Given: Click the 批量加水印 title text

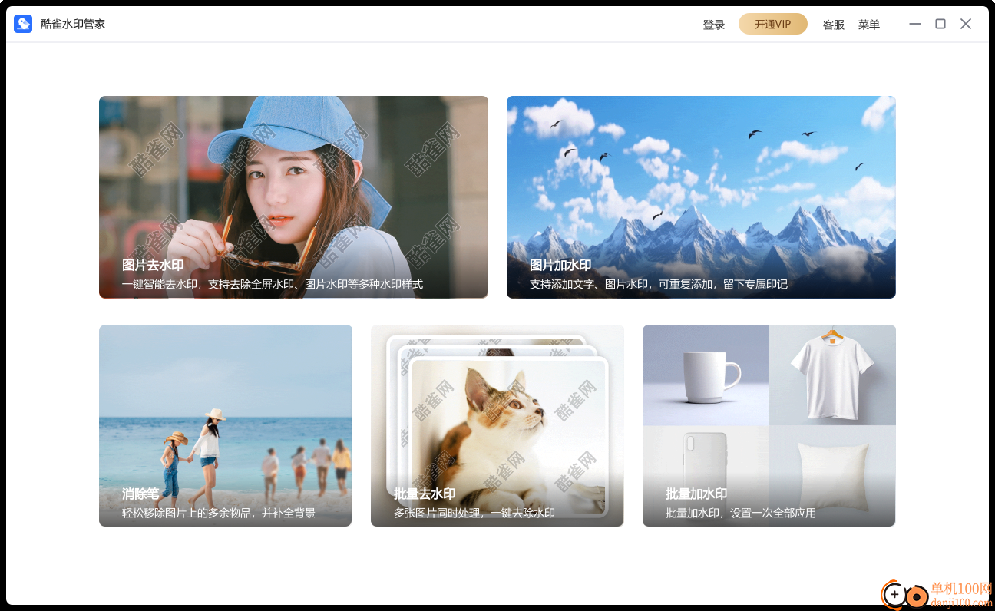Looking at the screenshot, I should pos(696,494).
